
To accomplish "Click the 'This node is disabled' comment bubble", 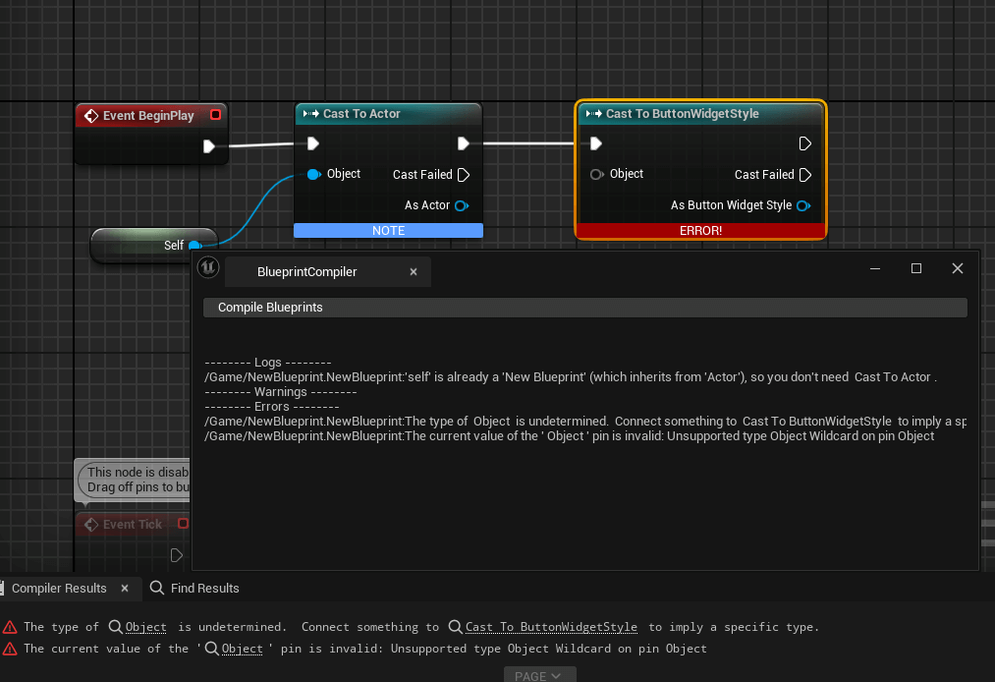I will [134, 481].
